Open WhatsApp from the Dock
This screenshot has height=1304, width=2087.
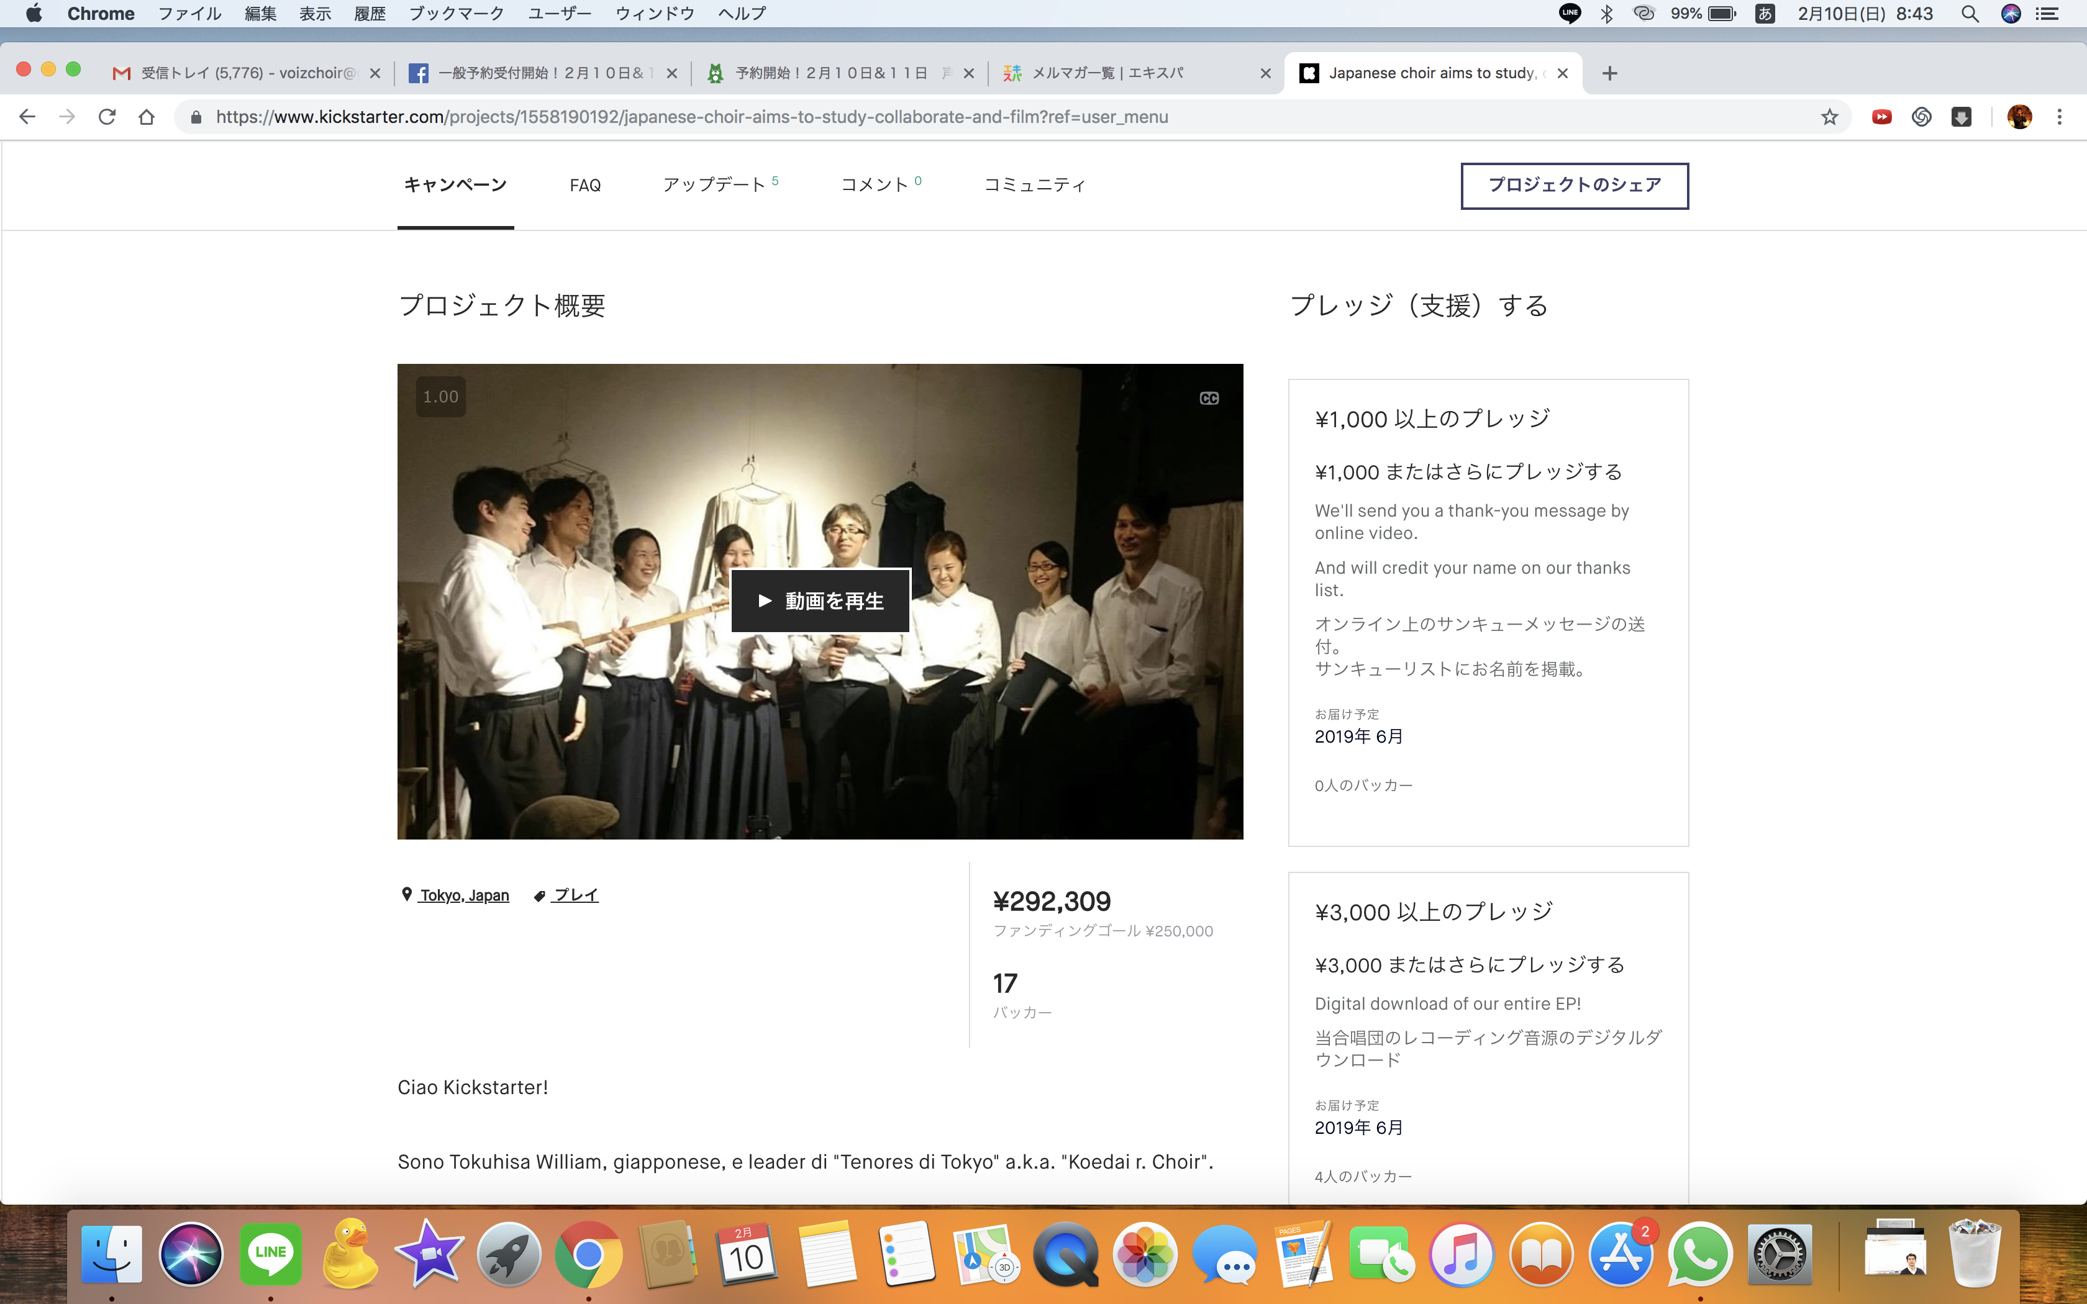[x=1699, y=1255]
